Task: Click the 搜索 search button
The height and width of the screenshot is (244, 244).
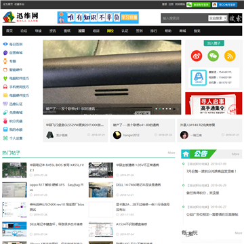Action: coord(235,18)
